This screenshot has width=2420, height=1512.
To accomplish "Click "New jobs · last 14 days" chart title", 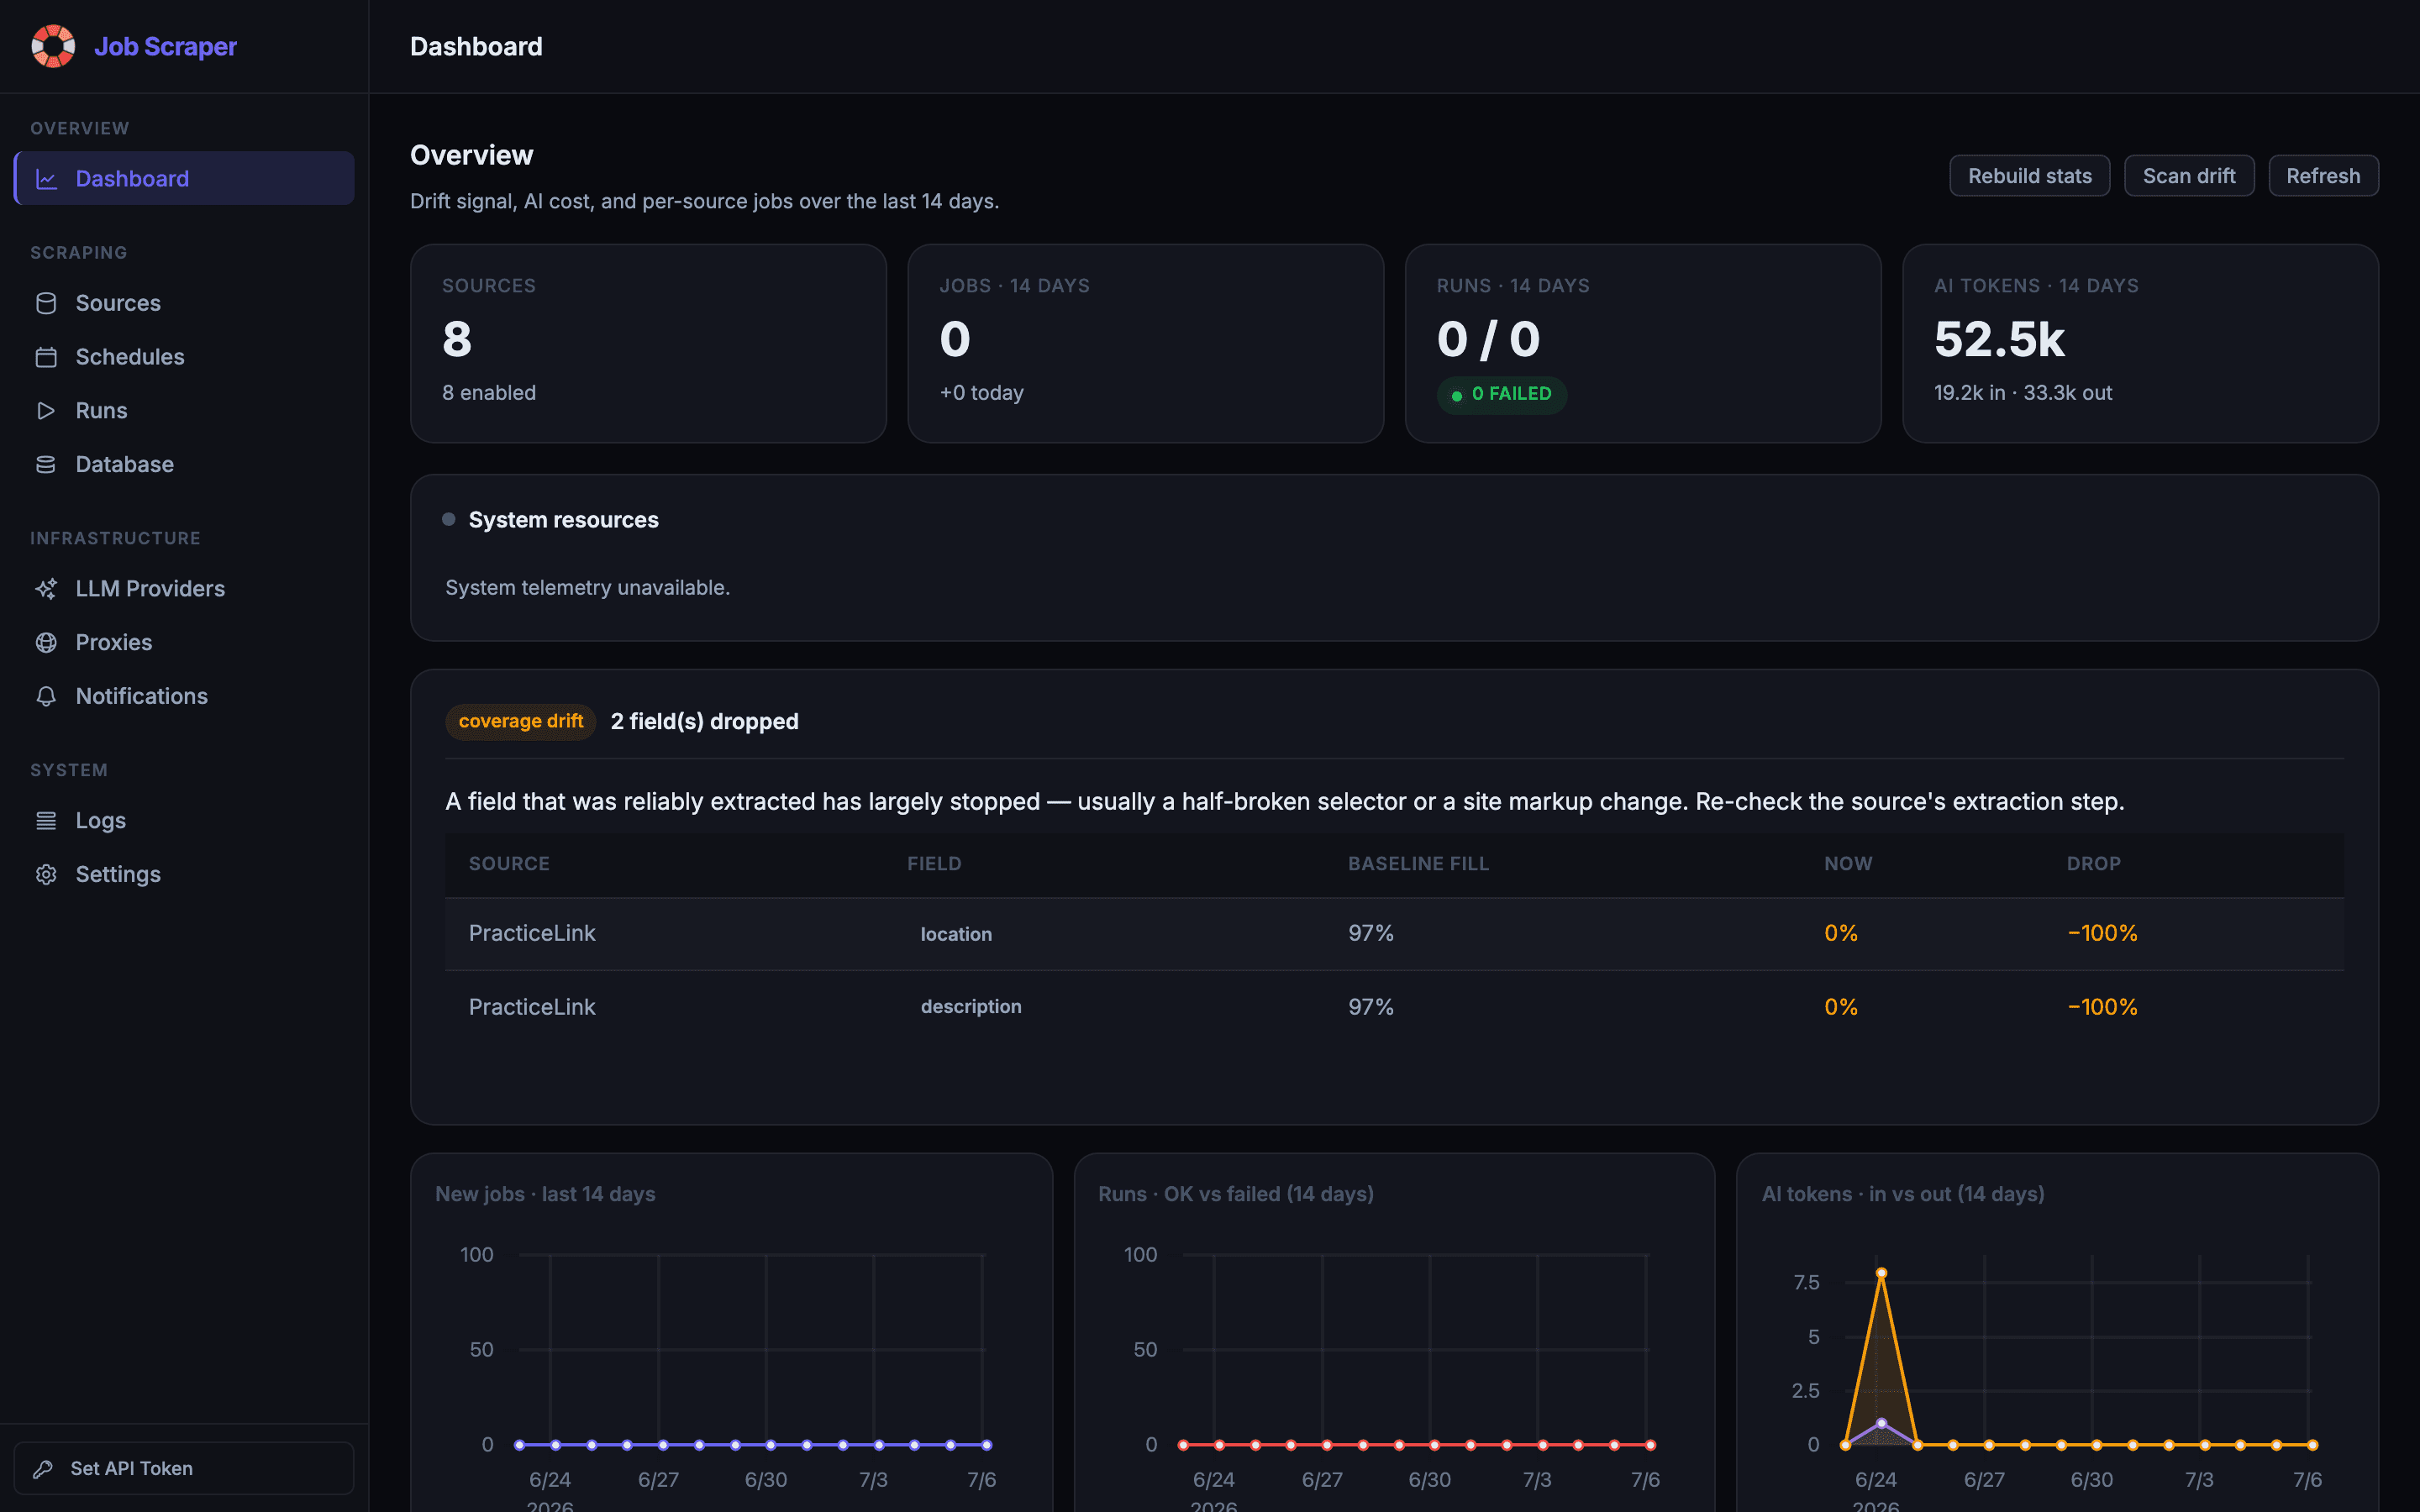I will 545,1194.
